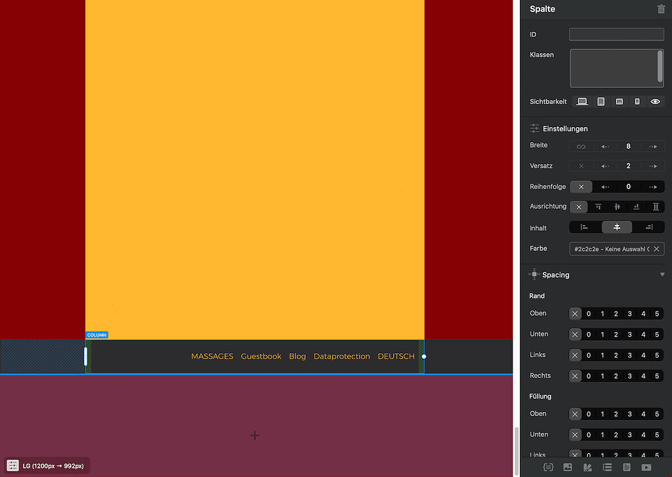Decrease Versatz with the left stepper arrow
The width and height of the screenshot is (672, 477).
click(605, 165)
